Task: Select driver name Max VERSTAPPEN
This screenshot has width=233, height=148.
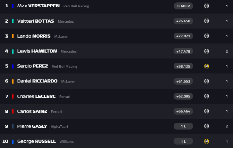Action: click(38, 6)
